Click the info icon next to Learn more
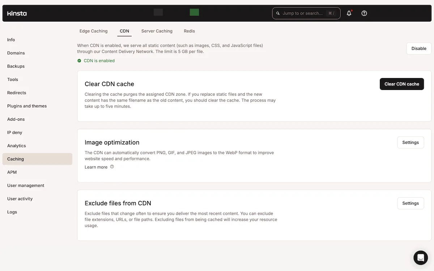The image size is (434, 271). coord(112,167)
